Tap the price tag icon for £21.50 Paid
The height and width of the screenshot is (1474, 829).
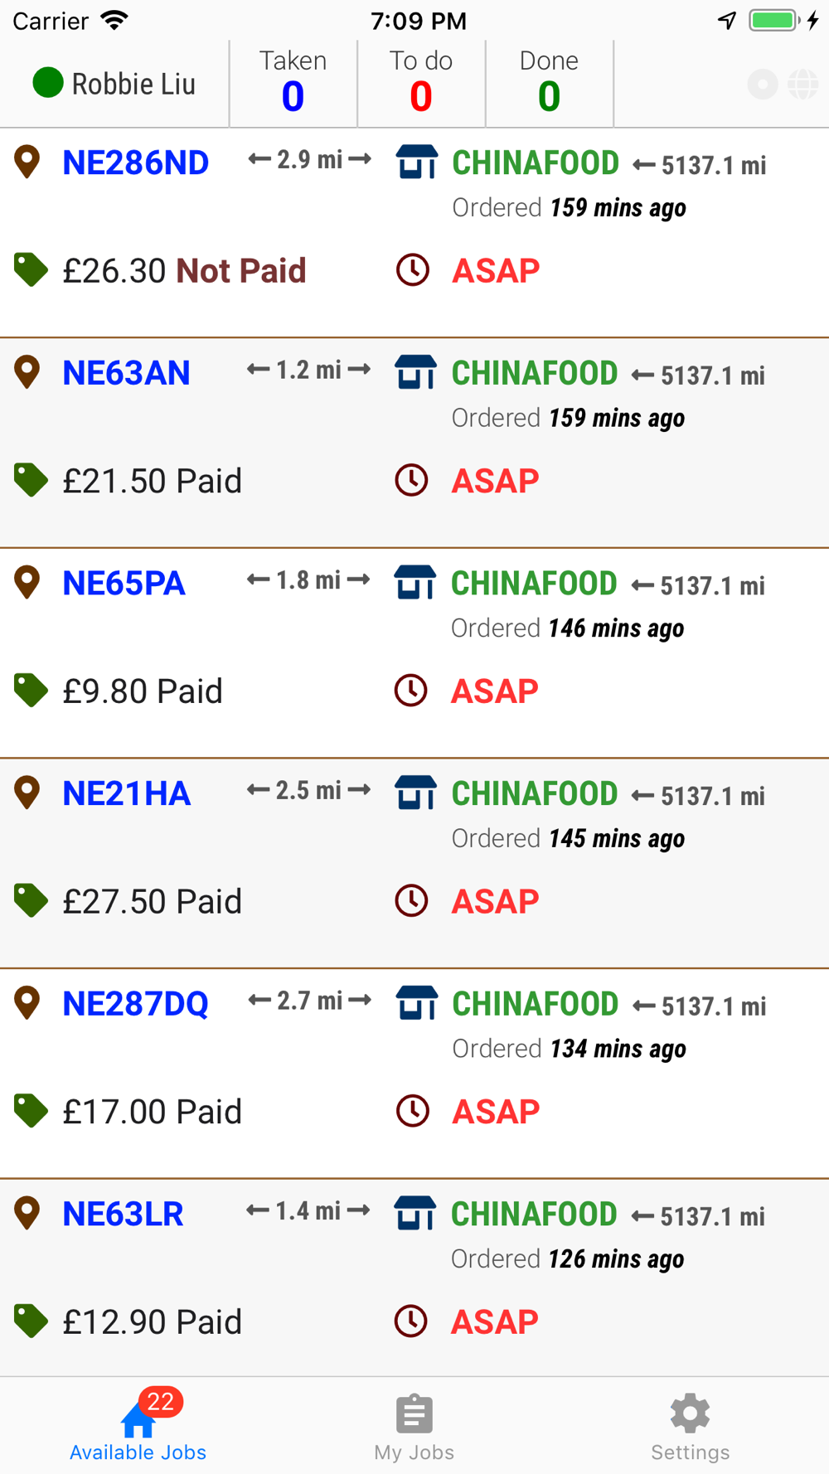31,480
